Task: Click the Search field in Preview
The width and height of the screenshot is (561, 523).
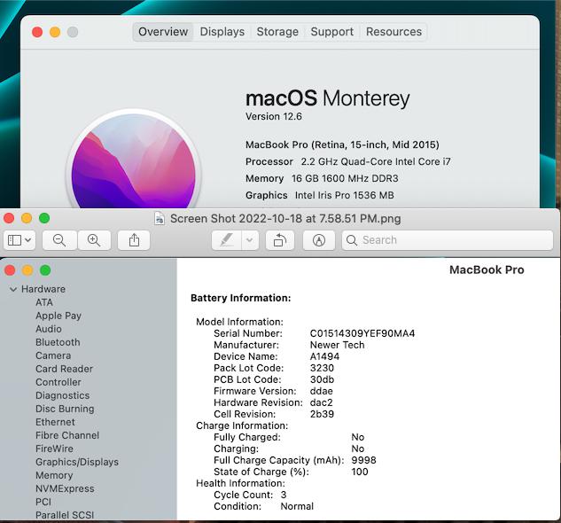Action: (x=448, y=240)
